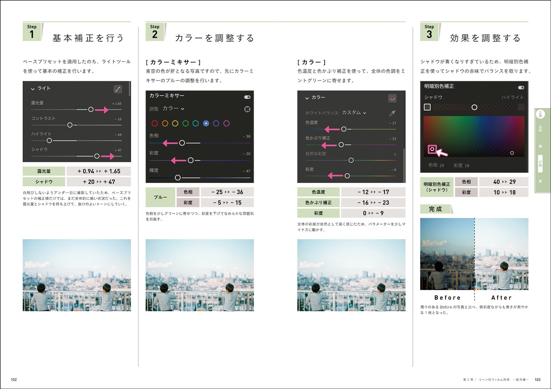Click the ハイライト label in color grading
Image resolution: width=551 pixels, height=389 pixels.
tap(512, 97)
